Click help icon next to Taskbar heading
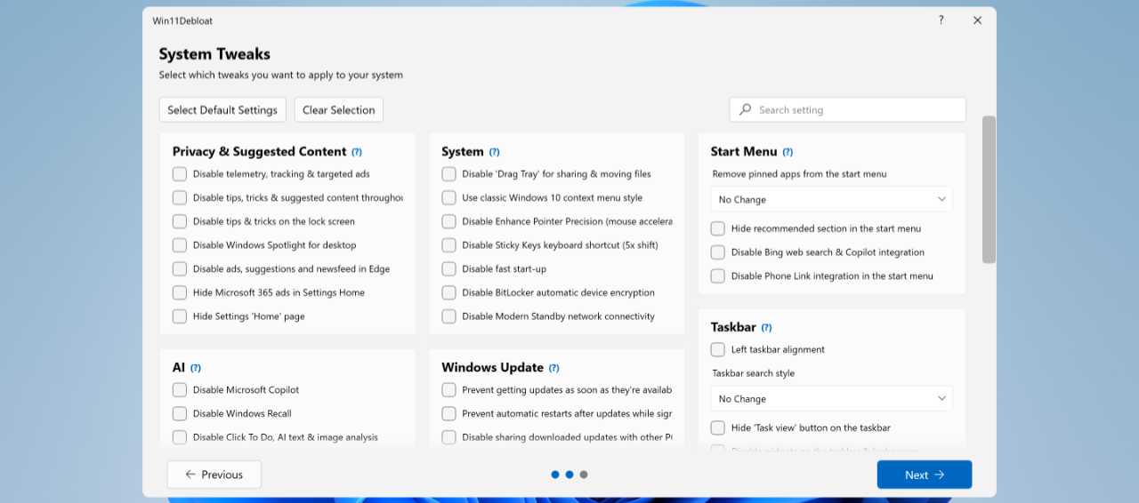The image size is (1139, 503). click(766, 328)
